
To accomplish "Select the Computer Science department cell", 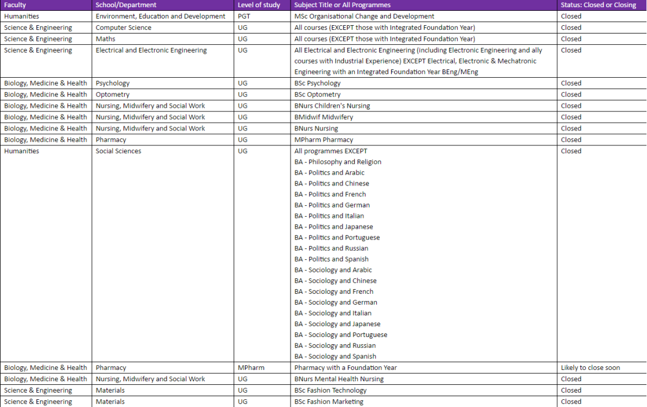I will point(123,28).
